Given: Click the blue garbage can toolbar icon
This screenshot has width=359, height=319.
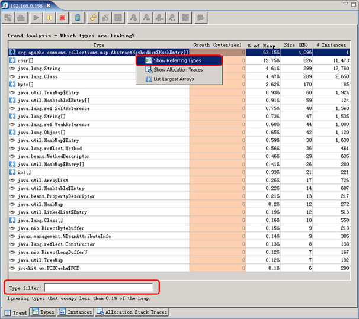Looking at the screenshot, I should pos(78,18).
